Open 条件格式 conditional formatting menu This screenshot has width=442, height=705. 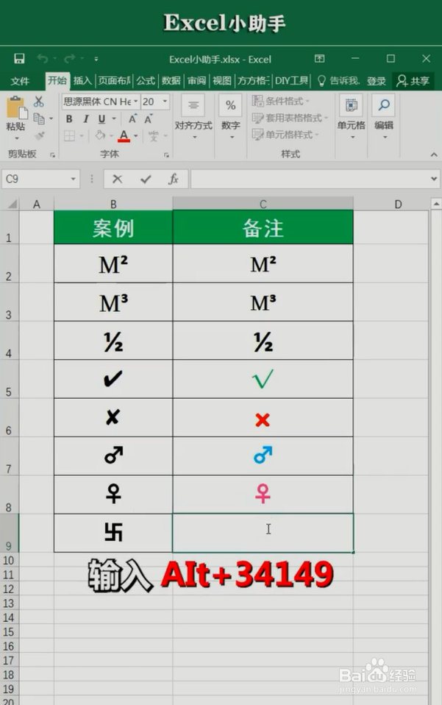point(281,101)
